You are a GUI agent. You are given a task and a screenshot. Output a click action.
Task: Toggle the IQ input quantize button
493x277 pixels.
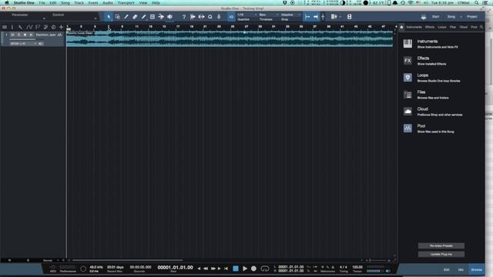pos(231,17)
